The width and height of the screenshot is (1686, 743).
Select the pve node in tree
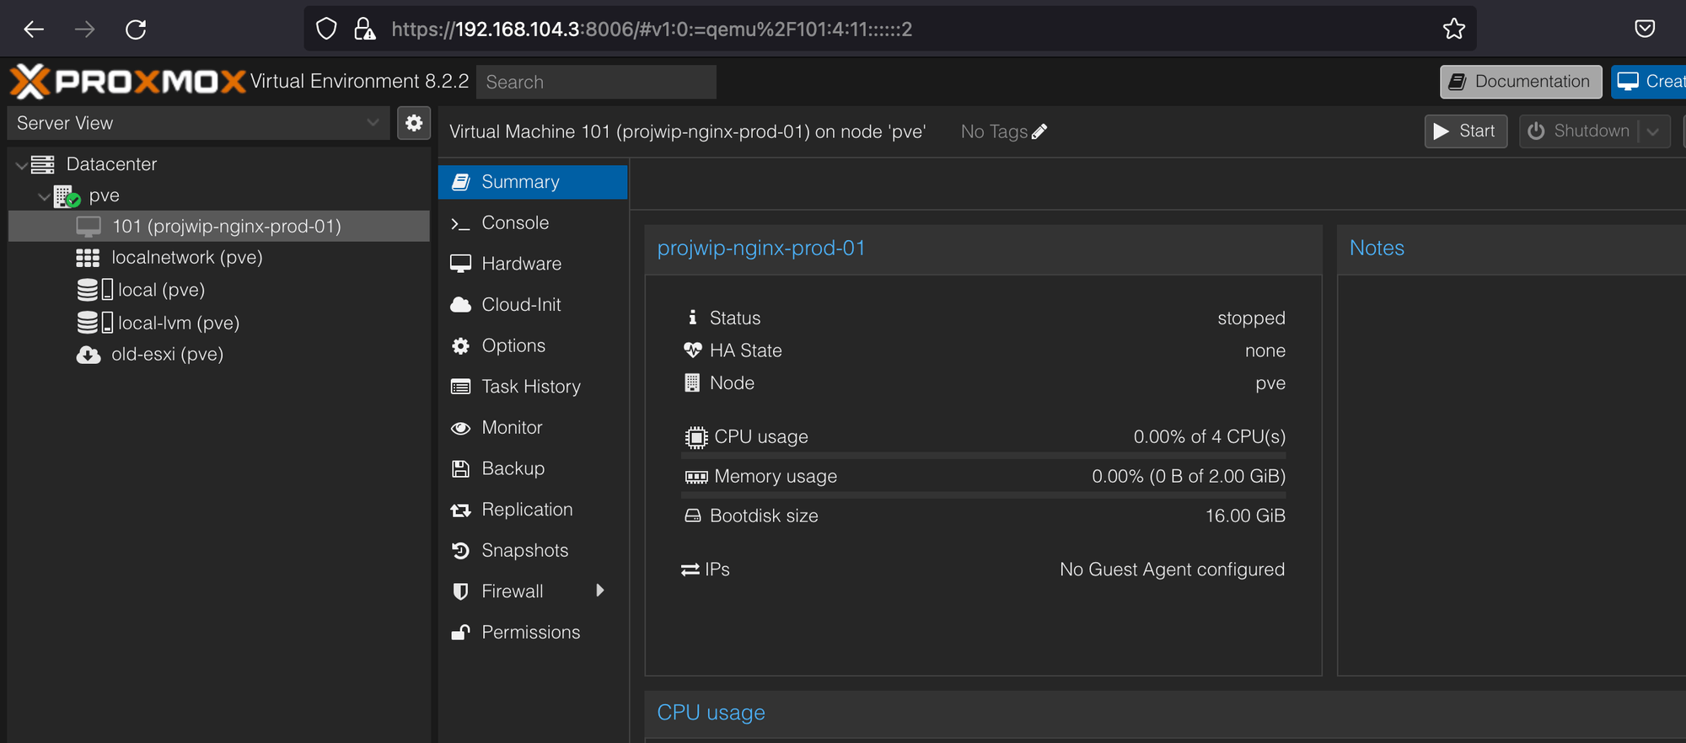click(x=105, y=195)
